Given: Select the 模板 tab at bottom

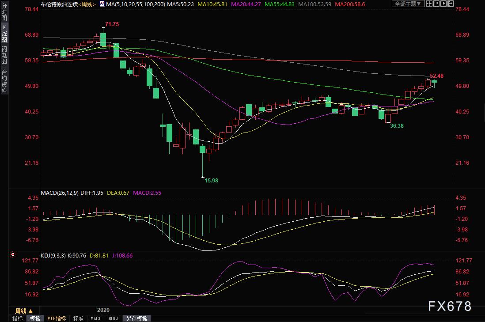Looking at the screenshot, I should [35, 318].
